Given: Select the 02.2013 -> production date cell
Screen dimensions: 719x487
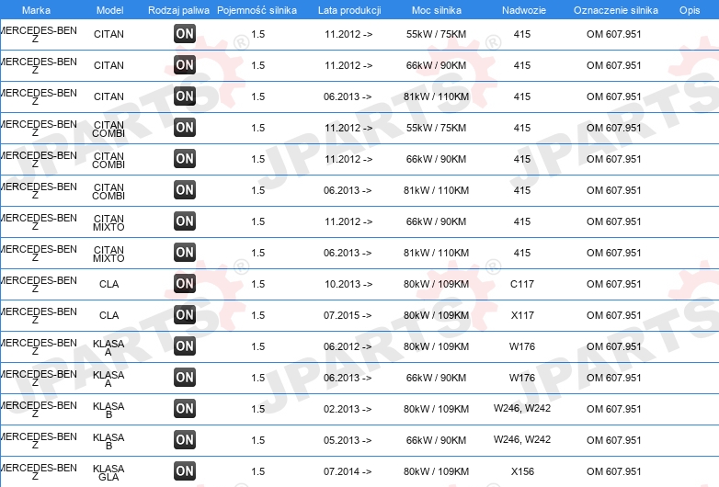Looking at the screenshot, I should [348, 409].
